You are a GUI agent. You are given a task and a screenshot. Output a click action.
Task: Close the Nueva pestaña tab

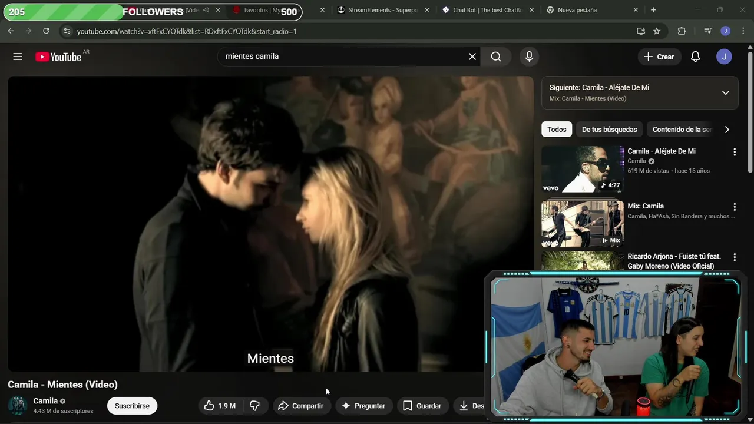pos(636,10)
